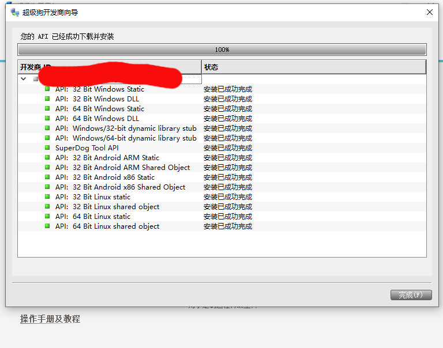
Task: Select the SuperDog Tool API row text
Action: 87,148
